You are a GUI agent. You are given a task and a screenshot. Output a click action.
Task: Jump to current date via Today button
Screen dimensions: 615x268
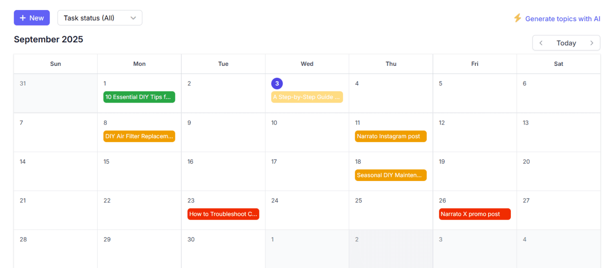point(566,43)
